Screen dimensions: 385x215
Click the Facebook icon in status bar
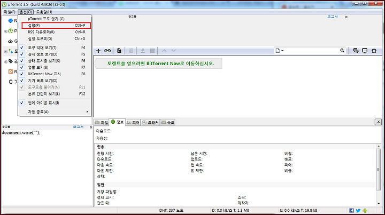(x=351, y=210)
